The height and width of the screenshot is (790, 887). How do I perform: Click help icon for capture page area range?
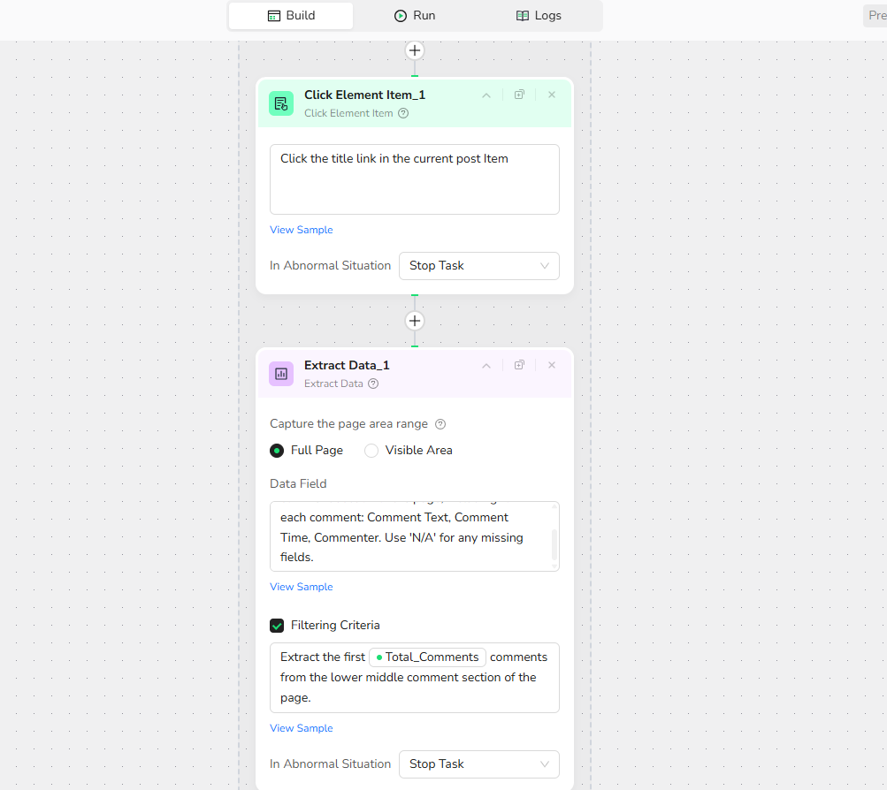pos(440,424)
